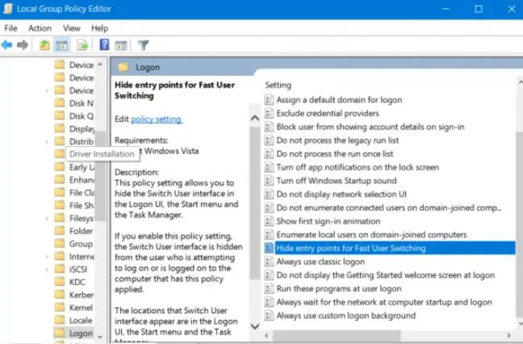Click the settings list horizontal scrollbar thumb

click(x=337, y=335)
